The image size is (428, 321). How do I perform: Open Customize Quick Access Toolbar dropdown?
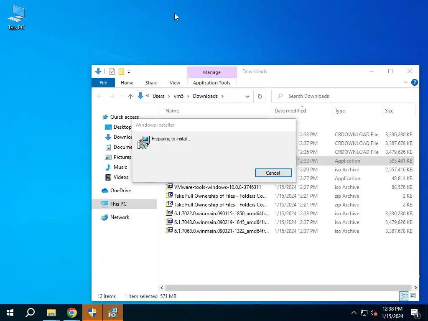[129, 72]
